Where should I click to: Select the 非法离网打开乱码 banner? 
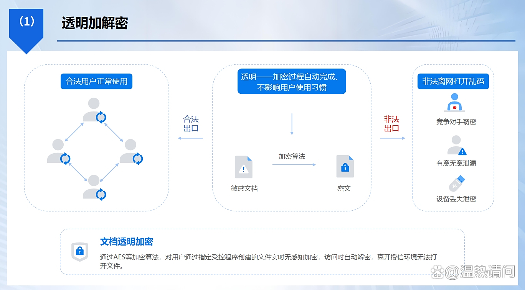point(453,81)
